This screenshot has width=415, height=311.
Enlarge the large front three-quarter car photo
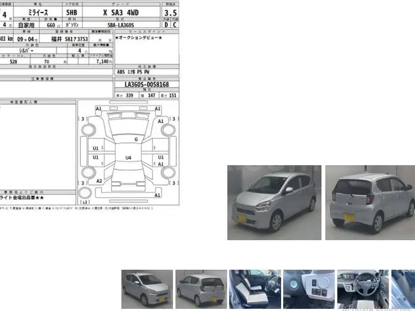[274, 203]
